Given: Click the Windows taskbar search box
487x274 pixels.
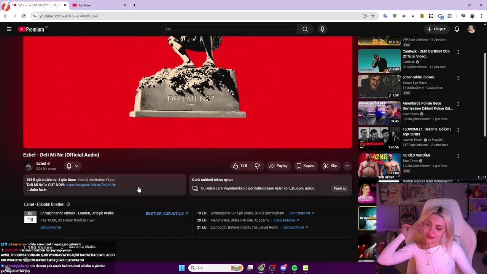Looking at the screenshot, I should [x=216, y=268].
